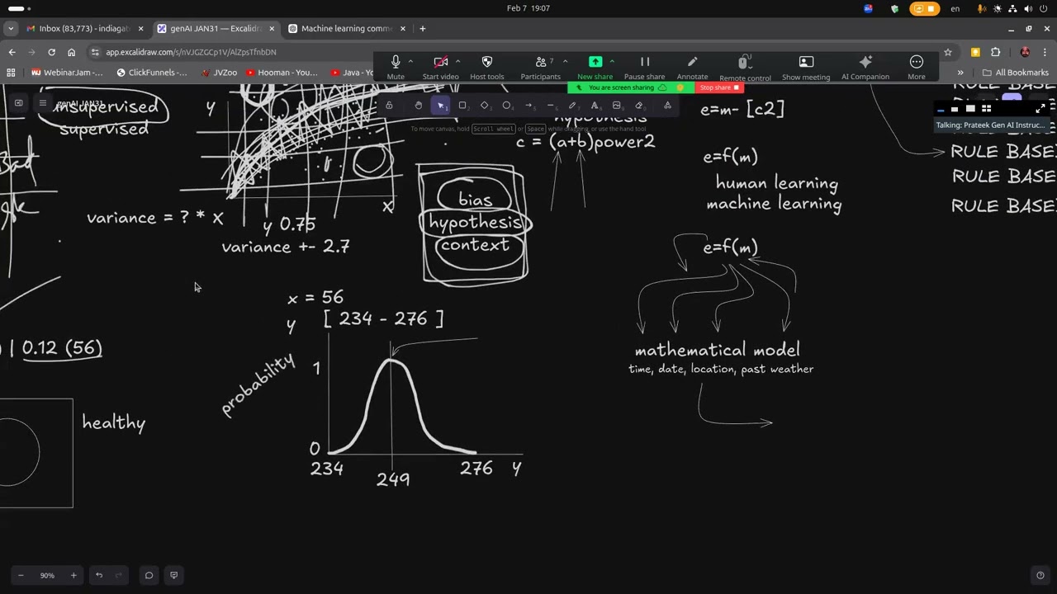Open the Hooman YouTube bookmark

[x=282, y=73]
